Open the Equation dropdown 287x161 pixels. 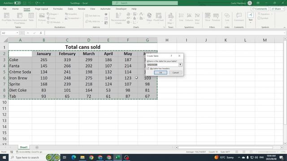265,14
